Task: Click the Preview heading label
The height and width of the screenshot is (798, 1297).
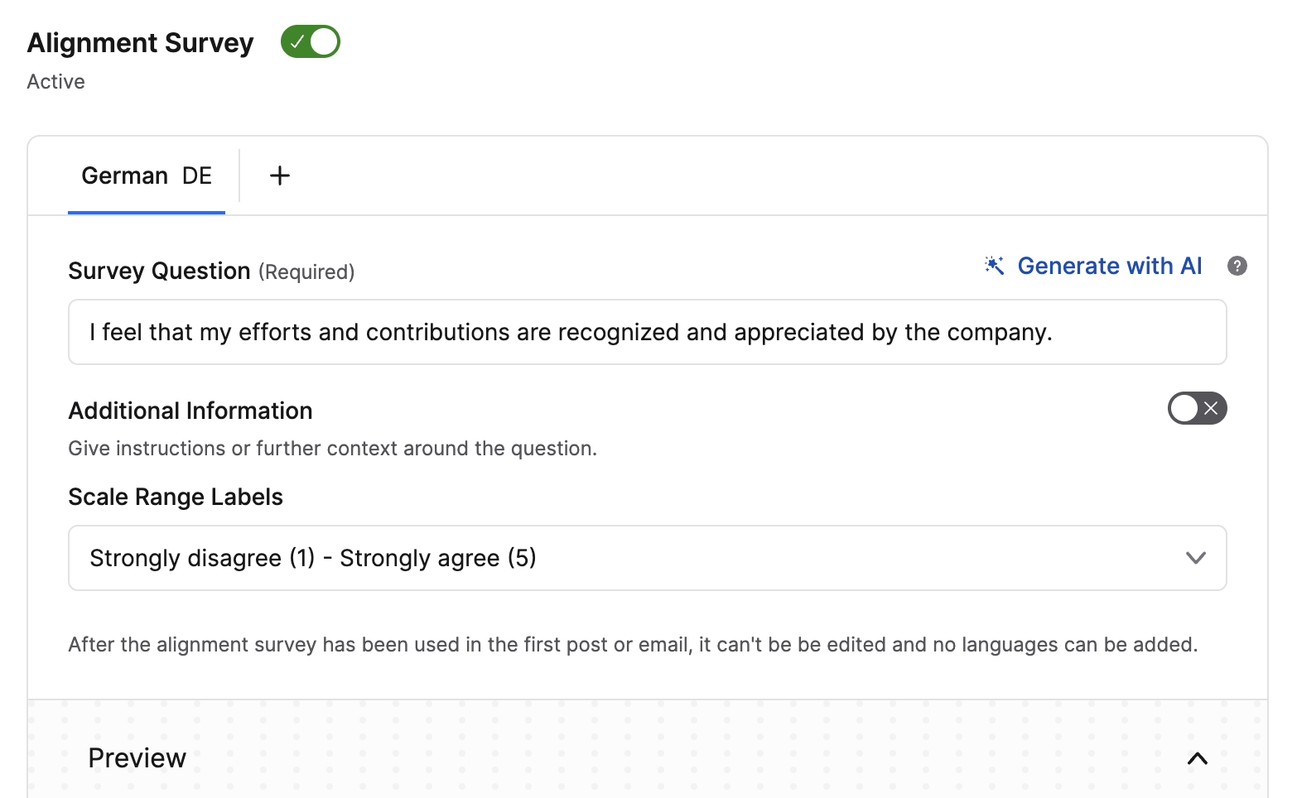Action: (137, 757)
